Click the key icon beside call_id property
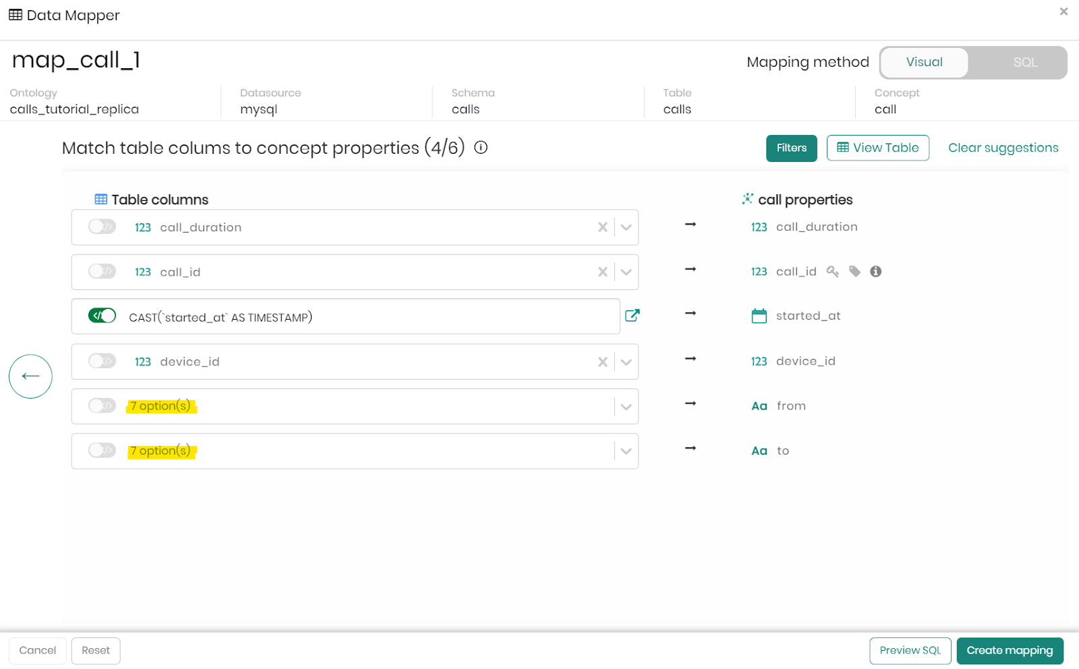This screenshot has height=669, width=1079. [x=833, y=271]
